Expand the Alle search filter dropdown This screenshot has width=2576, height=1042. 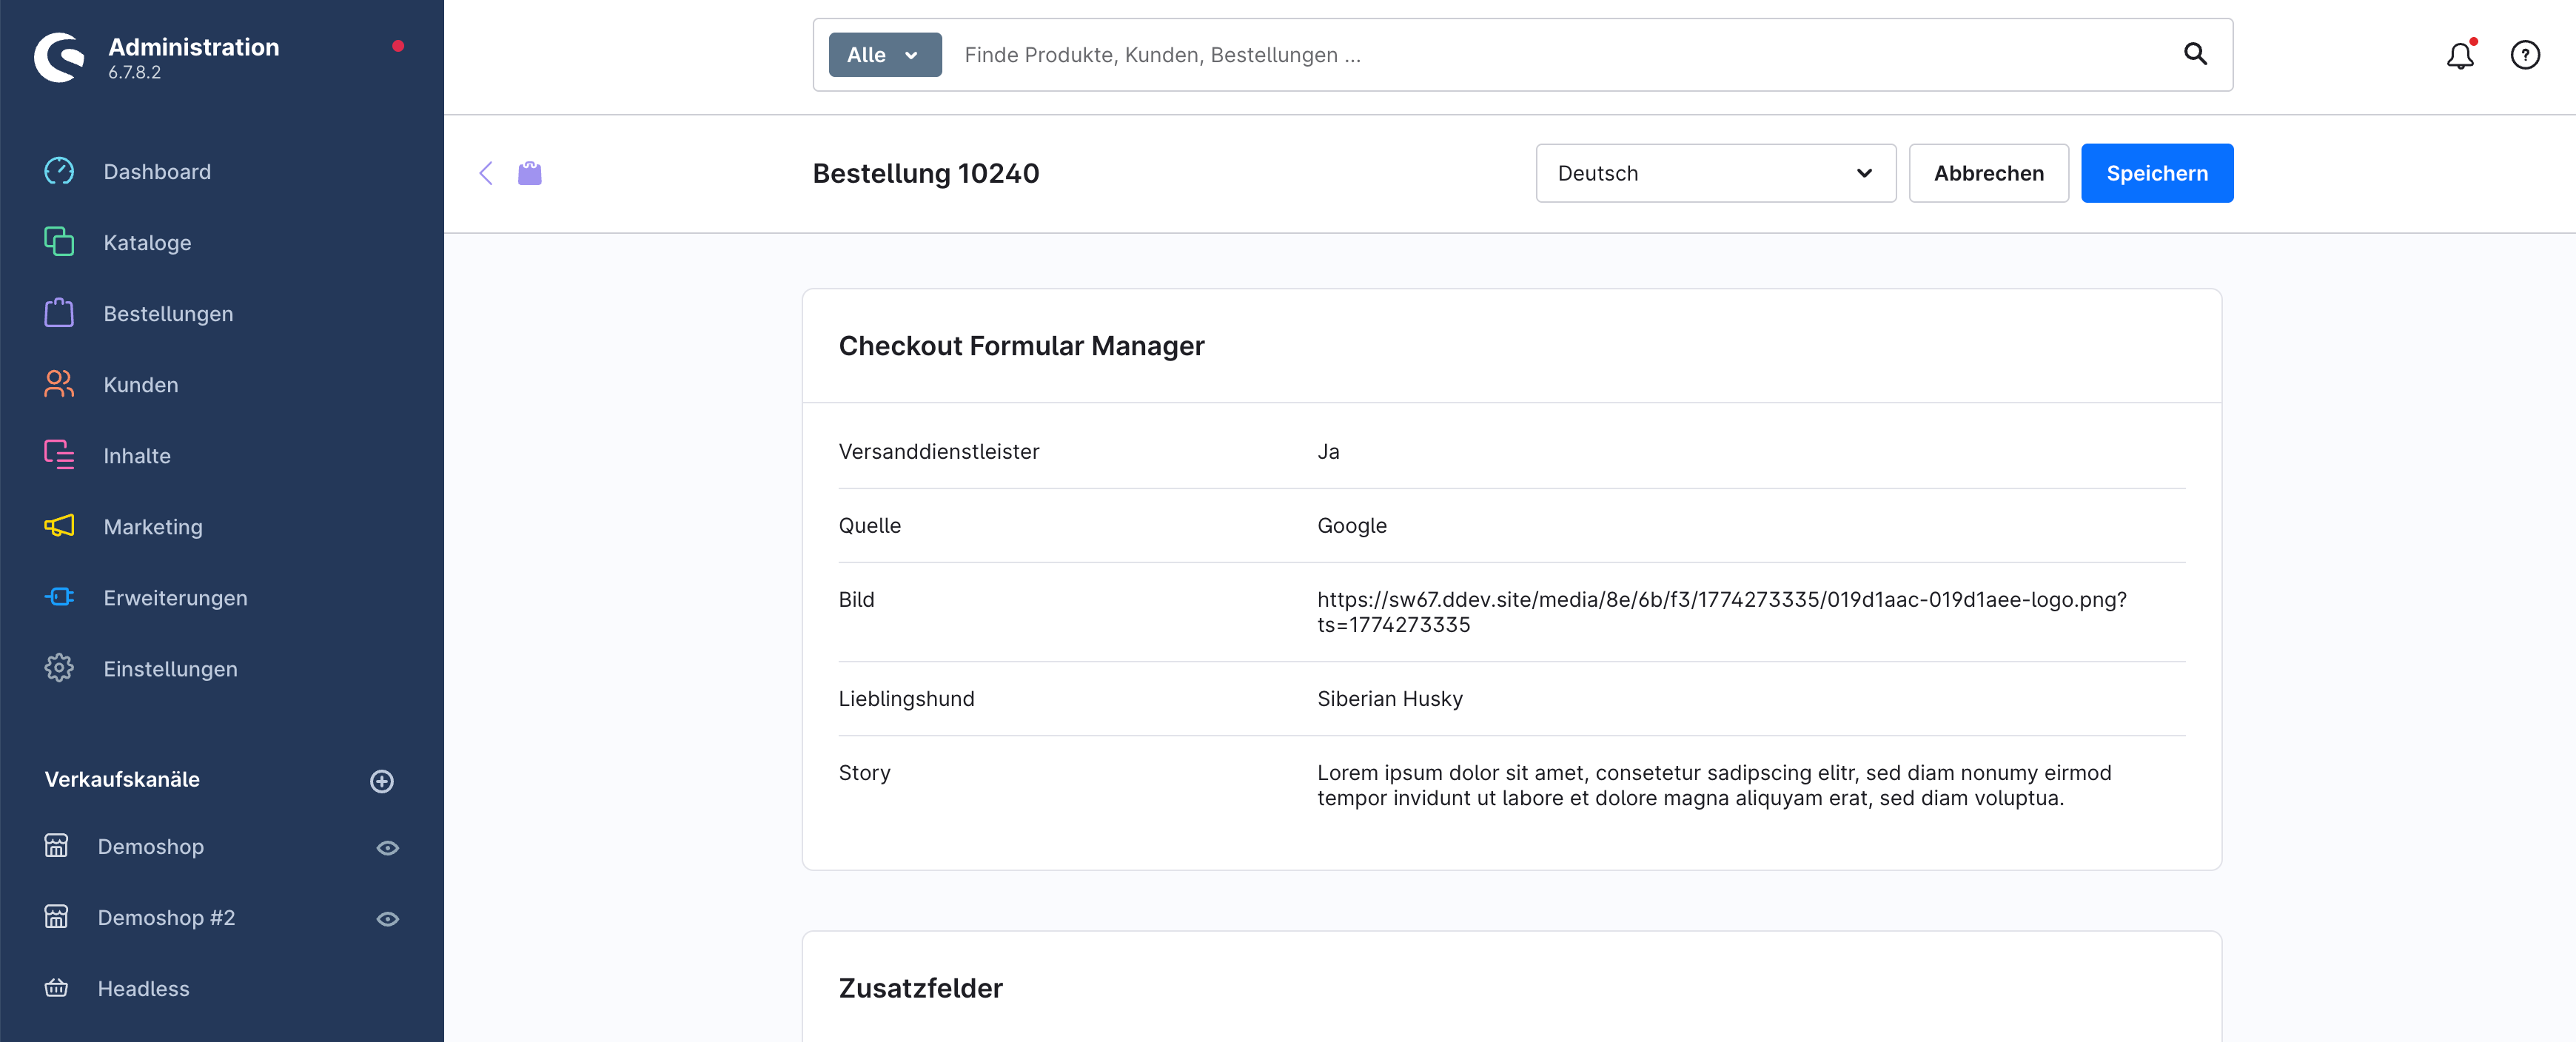[x=884, y=54]
